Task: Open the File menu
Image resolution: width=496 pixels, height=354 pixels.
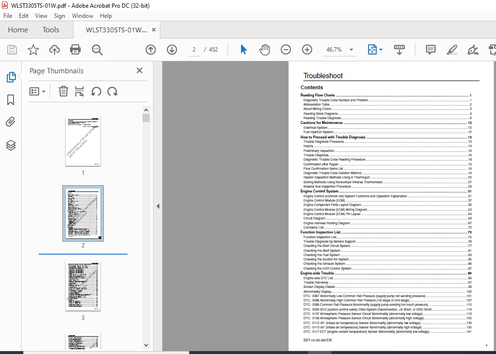Action: click(x=8, y=16)
